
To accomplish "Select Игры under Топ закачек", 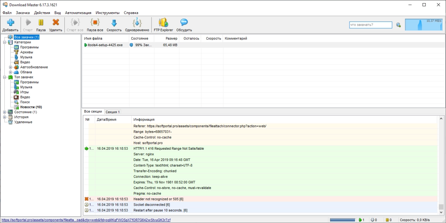I will click(x=24, y=92).
